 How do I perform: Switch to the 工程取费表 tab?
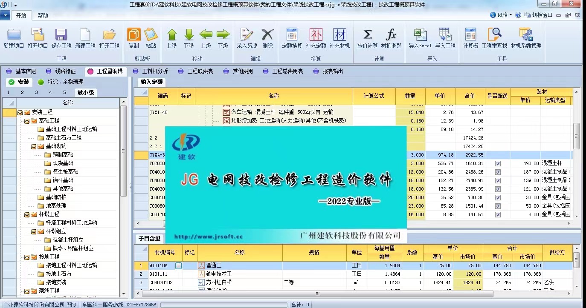[x=195, y=71]
